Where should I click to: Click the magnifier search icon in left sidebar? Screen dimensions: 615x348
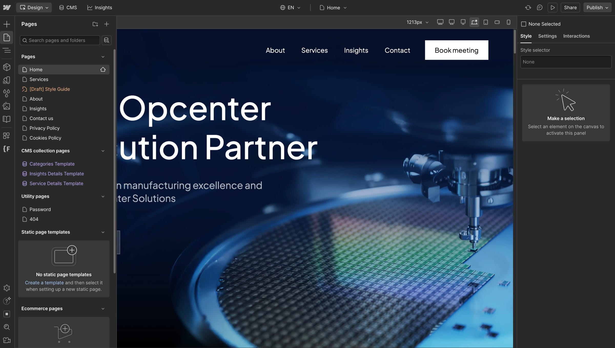pyautogui.click(x=7, y=327)
